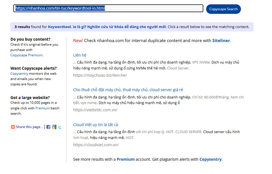This screenshot has height=174, width=272.
Task: Open 'Cho thuê chỗ đặt máy chủ' result
Action: 128,90
